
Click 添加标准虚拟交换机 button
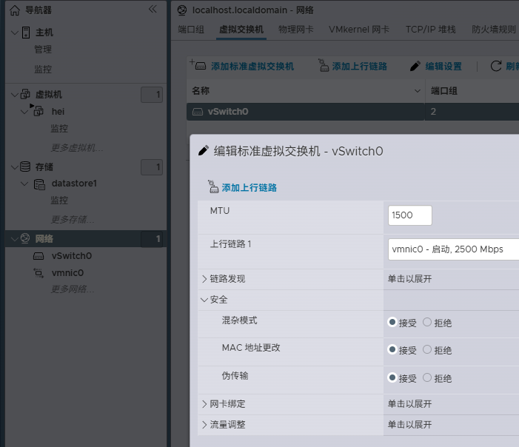[244, 67]
